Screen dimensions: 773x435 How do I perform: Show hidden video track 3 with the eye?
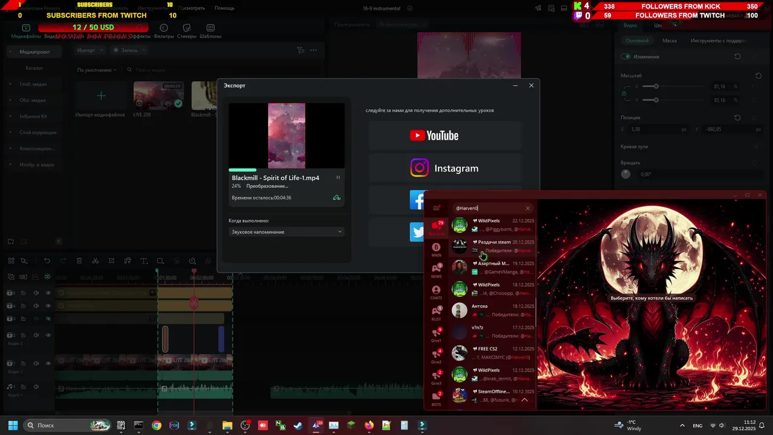(x=48, y=318)
